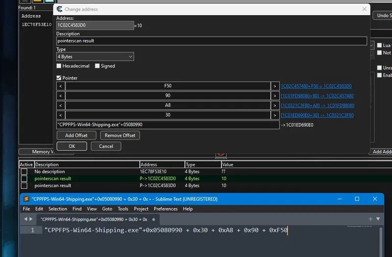Click the Address column header in address list

pyautogui.click(x=162, y=164)
